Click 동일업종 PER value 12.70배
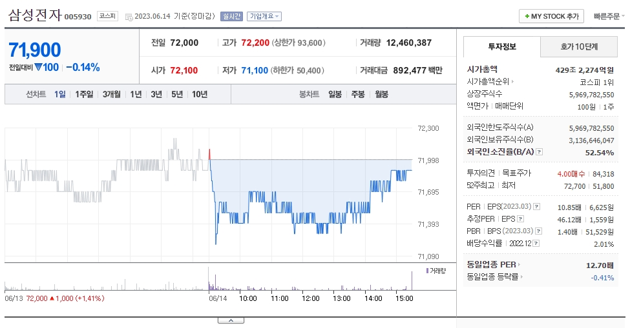This screenshot has height=328, width=630. point(600,265)
